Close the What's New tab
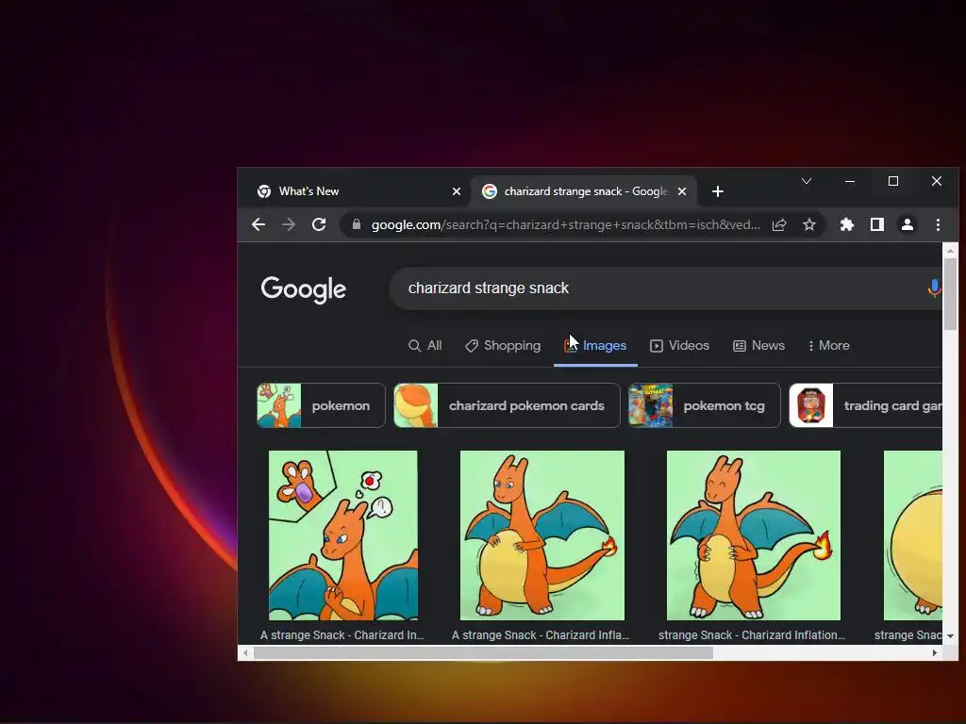 point(457,191)
